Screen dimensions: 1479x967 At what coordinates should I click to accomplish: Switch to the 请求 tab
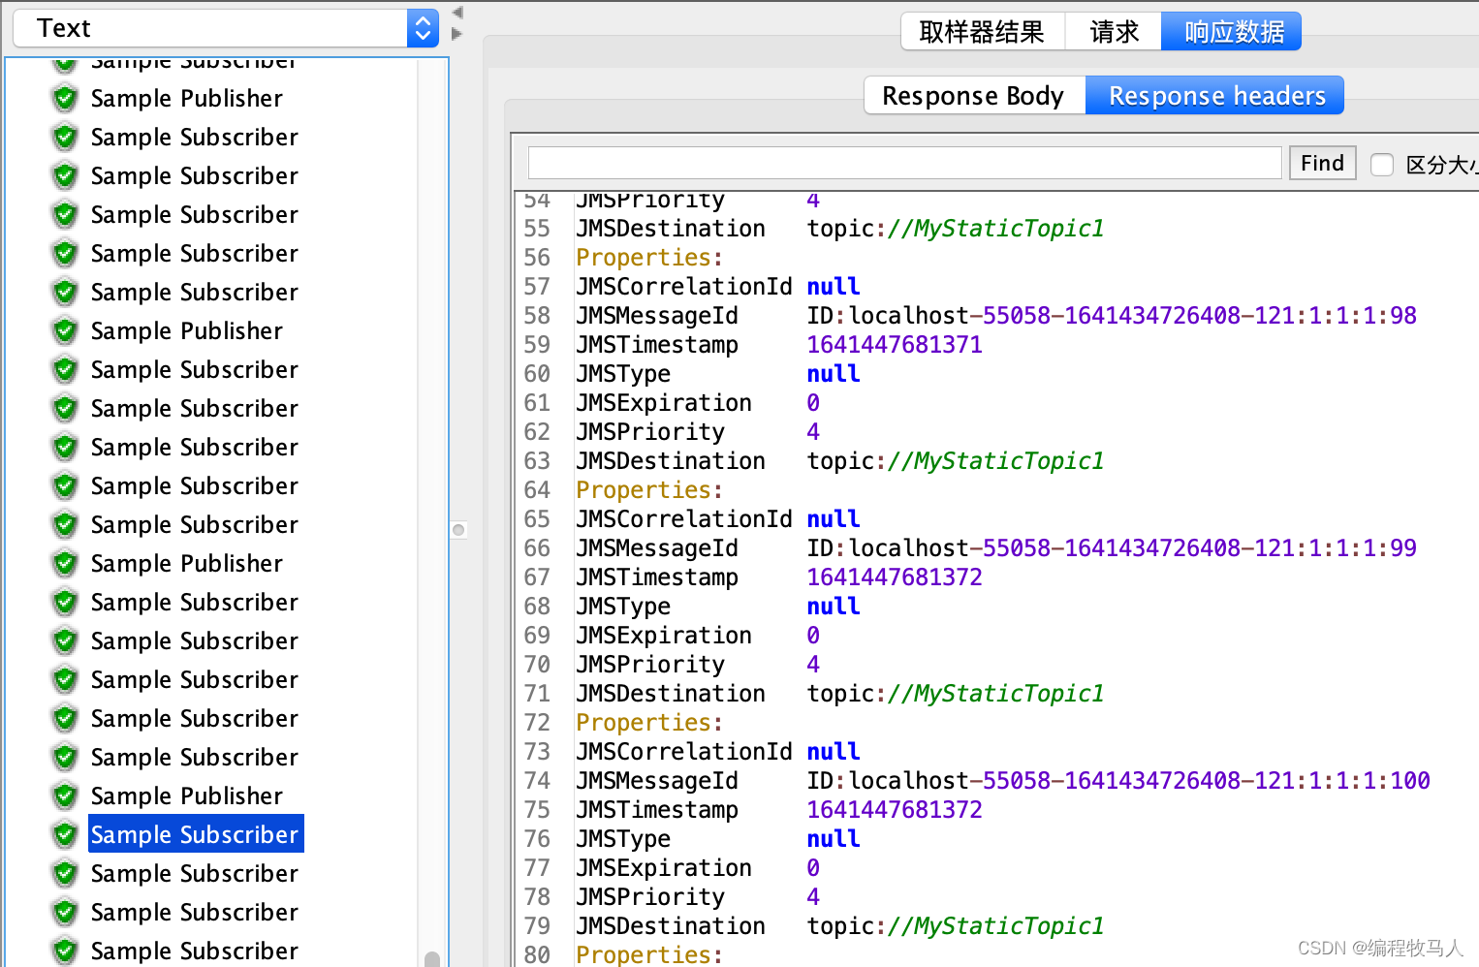[1114, 32]
